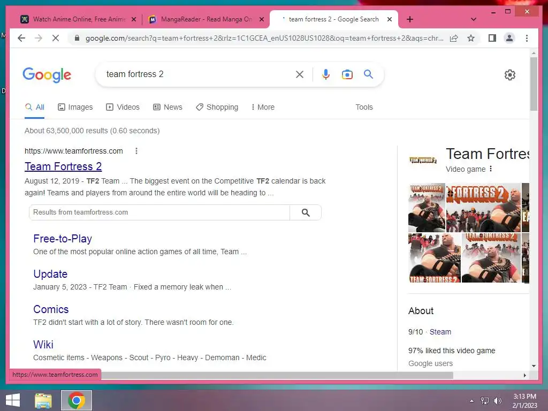Open the Chrome profile avatar
This screenshot has width=548, height=411.
tap(509, 38)
